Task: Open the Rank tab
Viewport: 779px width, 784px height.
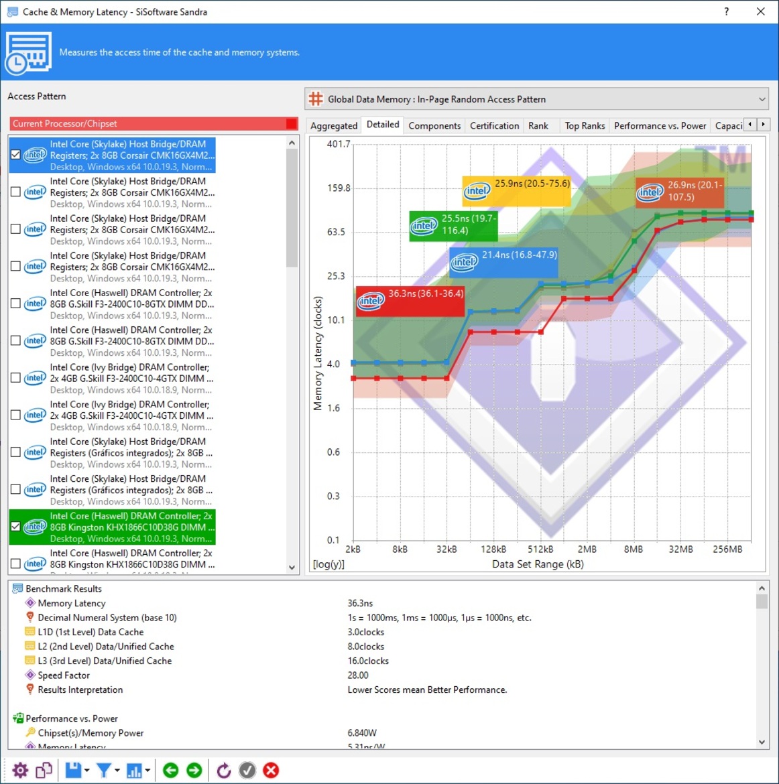Action: (x=538, y=126)
